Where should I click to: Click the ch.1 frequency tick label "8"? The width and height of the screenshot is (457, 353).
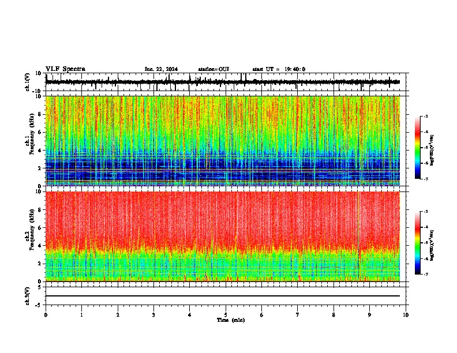pyautogui.click(x=40, y=114)
